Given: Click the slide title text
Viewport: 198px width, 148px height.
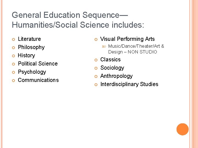Looking at the screenshot, I should pyautogui.click(x=78, y=20).
